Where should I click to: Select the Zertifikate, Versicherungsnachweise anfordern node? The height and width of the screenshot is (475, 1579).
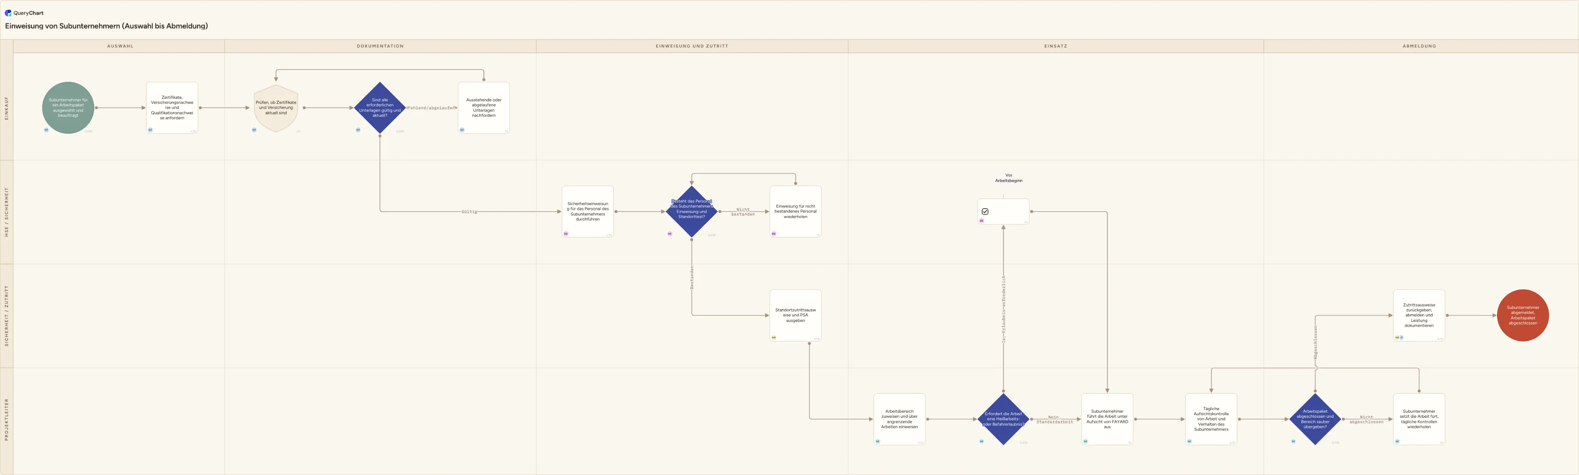[172, 108]
